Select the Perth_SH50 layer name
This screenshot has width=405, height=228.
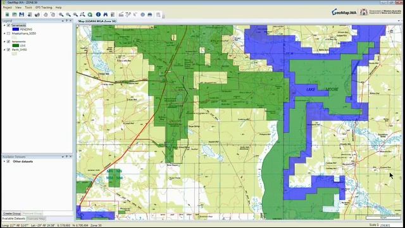20,49
